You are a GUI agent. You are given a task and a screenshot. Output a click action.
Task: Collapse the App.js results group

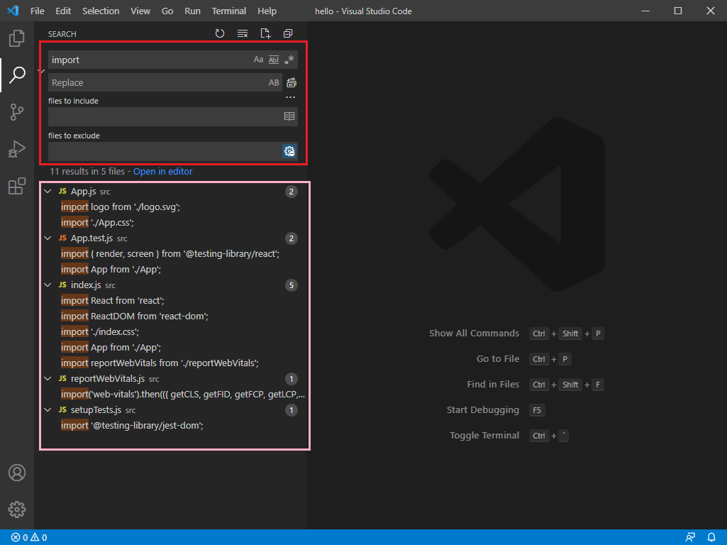tap(48, 191)
